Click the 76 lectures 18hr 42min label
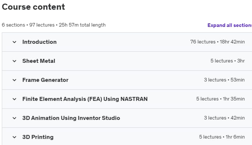Image resolution: width=252 pixels, height=145 pixels. (x=217, y=42)
